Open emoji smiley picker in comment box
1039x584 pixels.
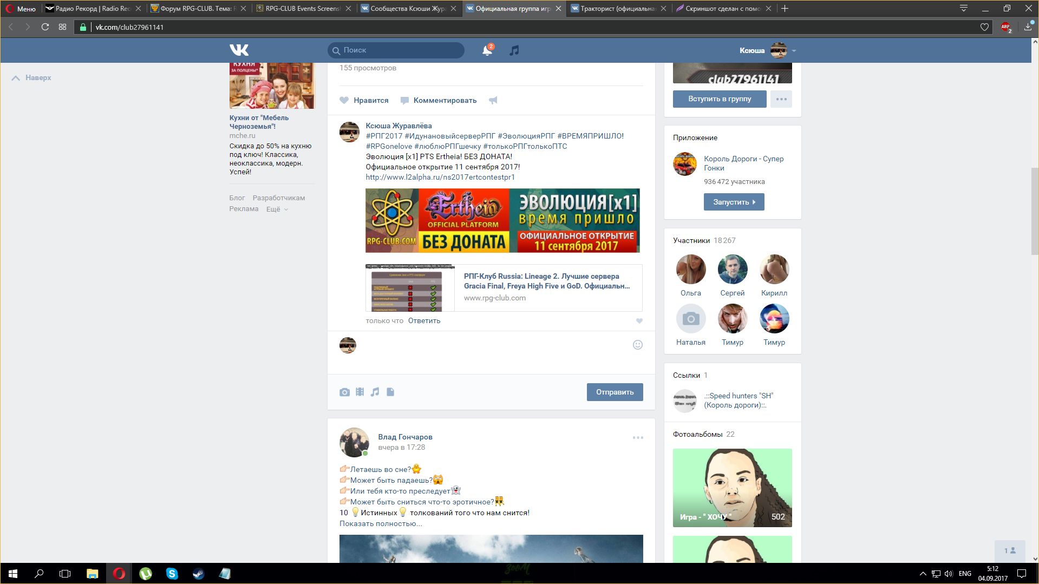click(x=637, y=345)
